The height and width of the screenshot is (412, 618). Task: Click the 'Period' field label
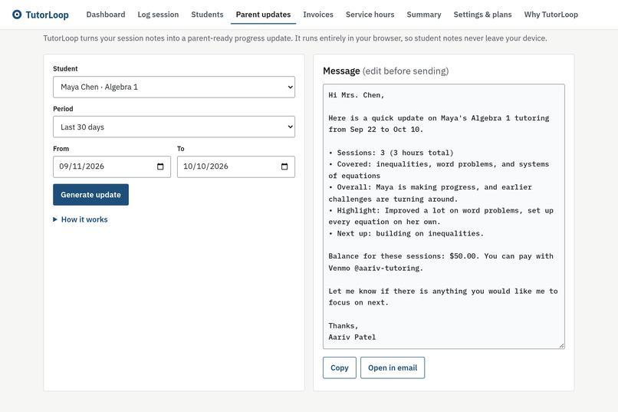coord(63,109)
